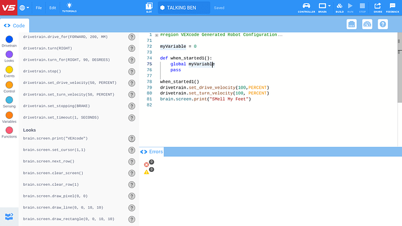The height and width of the screenshot is (226, 402).
Task: Open help for clear_screen()
Action: coord(132,173)
